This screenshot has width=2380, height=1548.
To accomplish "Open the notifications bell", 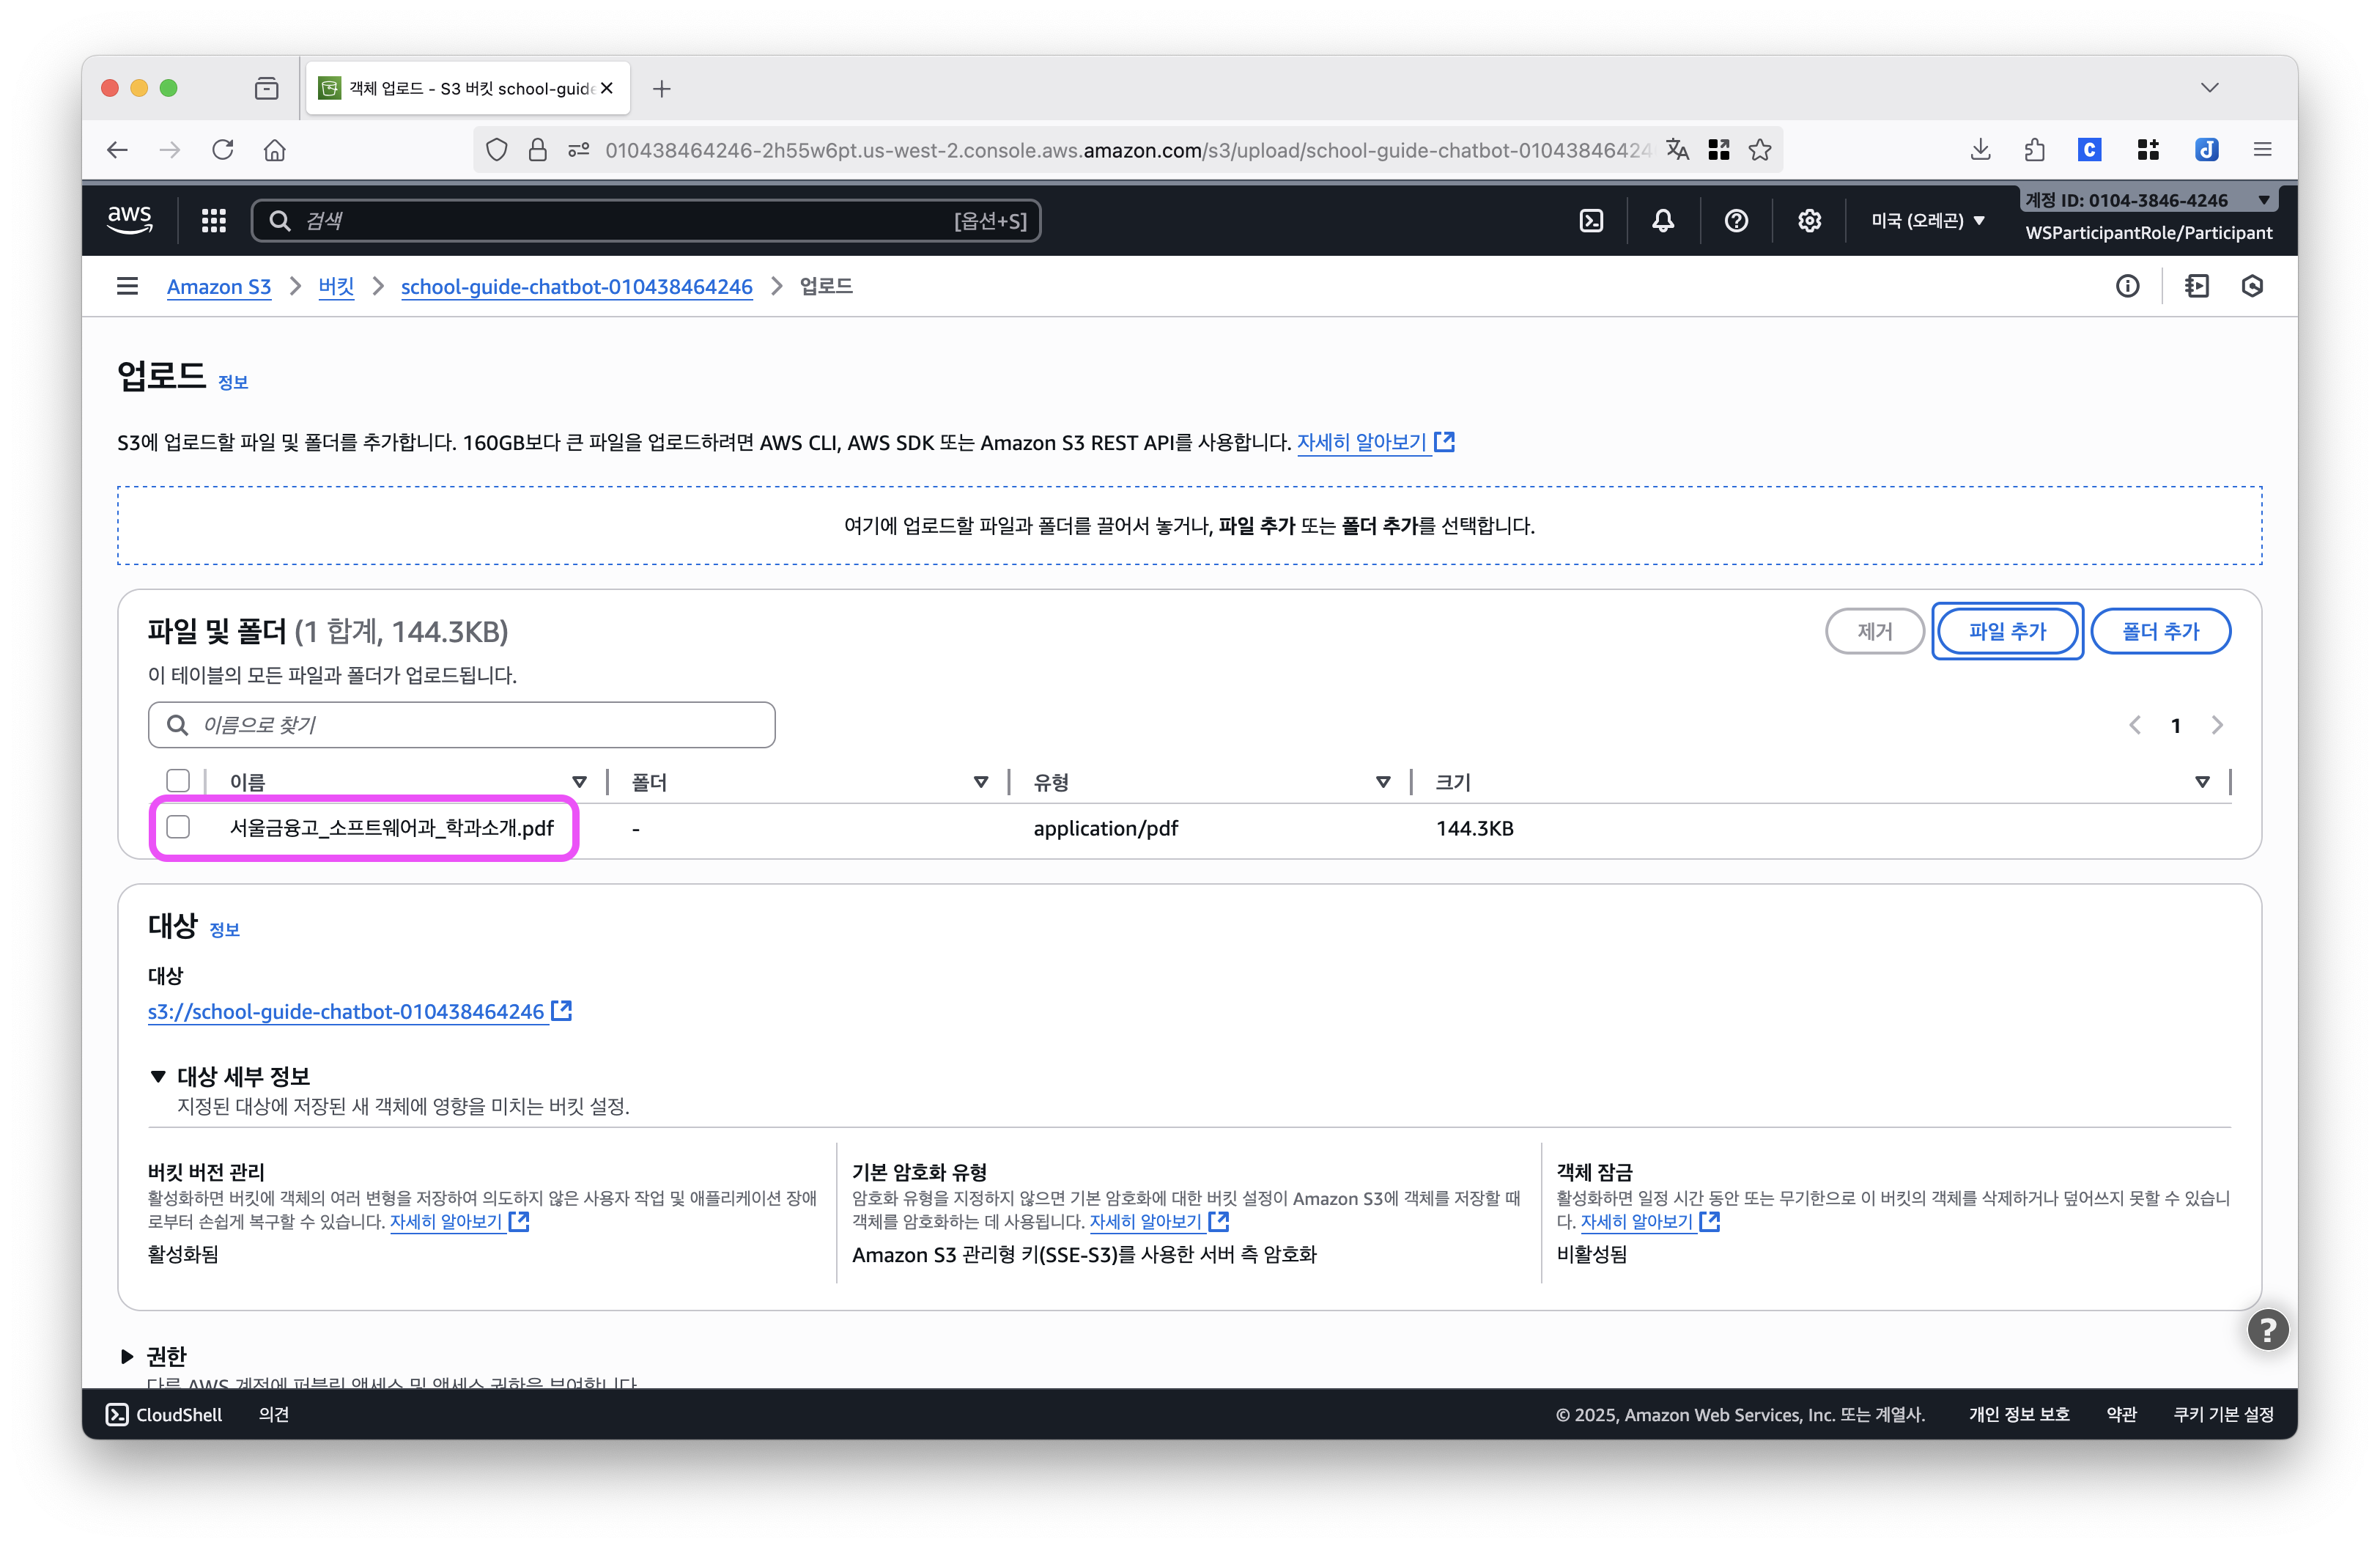I will pyautogui.click(x=1662, y=221).
